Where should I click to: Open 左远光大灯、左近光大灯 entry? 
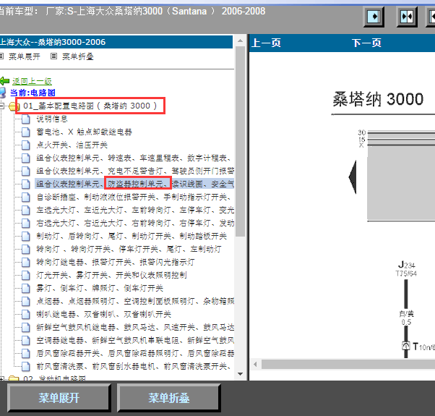point(135,210)
